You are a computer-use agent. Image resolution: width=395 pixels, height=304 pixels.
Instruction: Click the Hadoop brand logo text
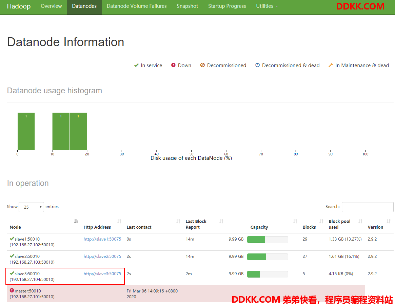[x=19, y=6]
